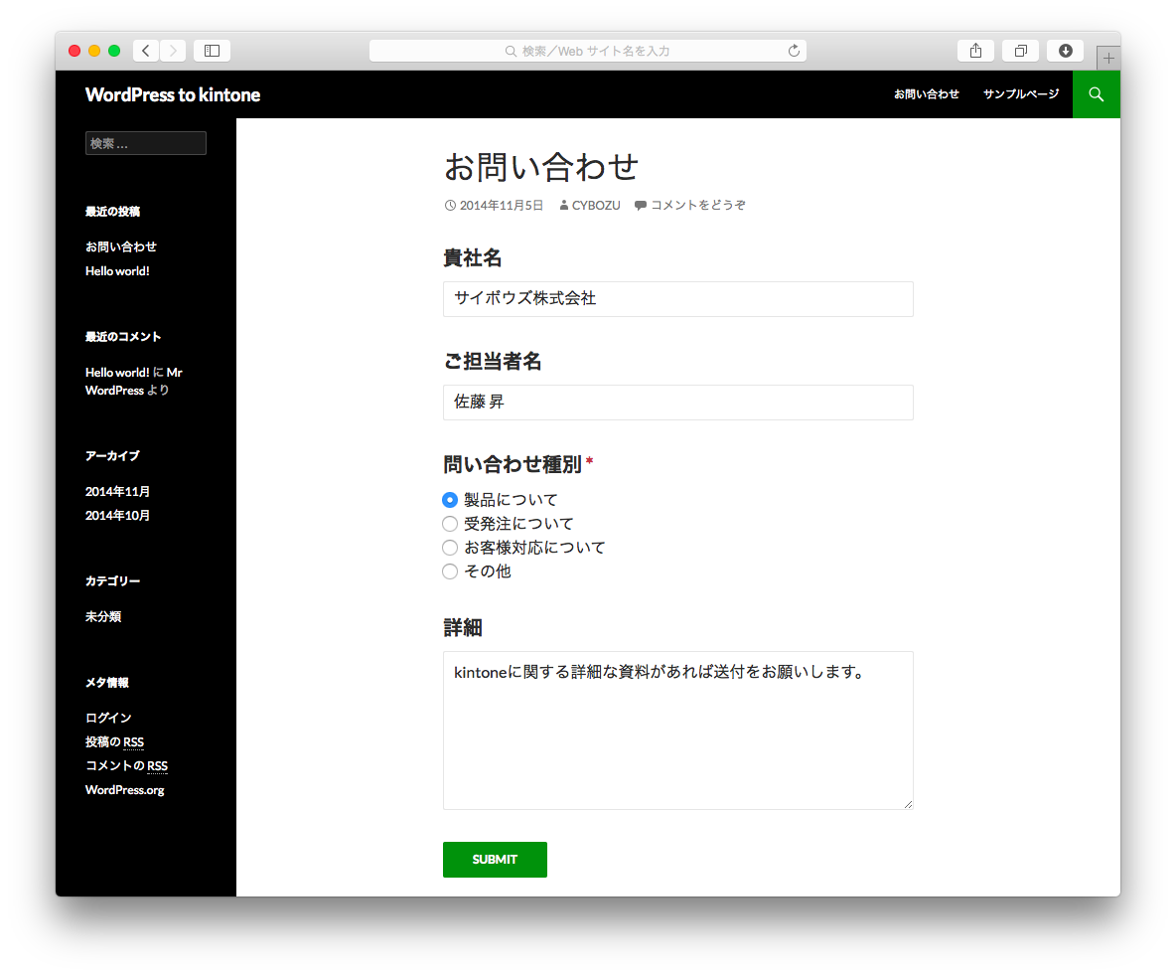The image size is (1176, 976).
Task: Open the コメントの RSS feed link
Action: click(126, 765)
